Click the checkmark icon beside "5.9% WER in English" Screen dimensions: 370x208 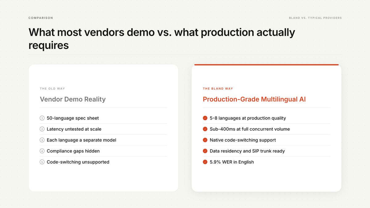pyautogui.click(x=205, y=162)
